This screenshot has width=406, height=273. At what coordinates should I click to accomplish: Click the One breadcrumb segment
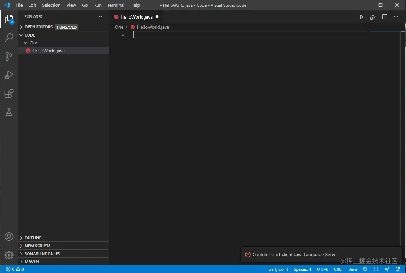[x=119, y=27]
